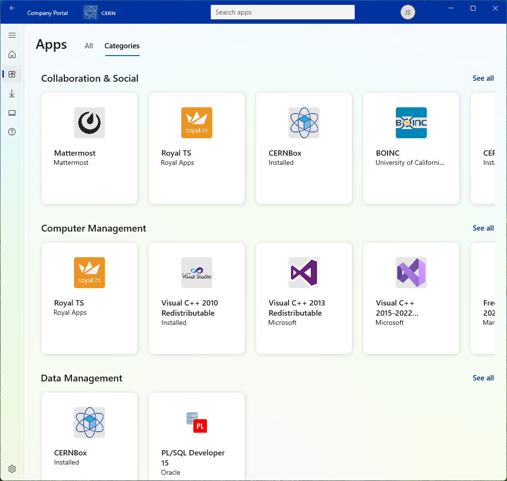Open Downloads & updates in the sidebar

click(x=12, y=93)
